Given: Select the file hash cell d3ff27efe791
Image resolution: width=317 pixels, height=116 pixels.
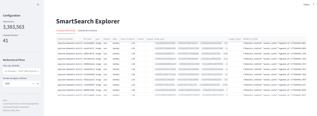Looking at the screenshot, I should coord(88,54).
